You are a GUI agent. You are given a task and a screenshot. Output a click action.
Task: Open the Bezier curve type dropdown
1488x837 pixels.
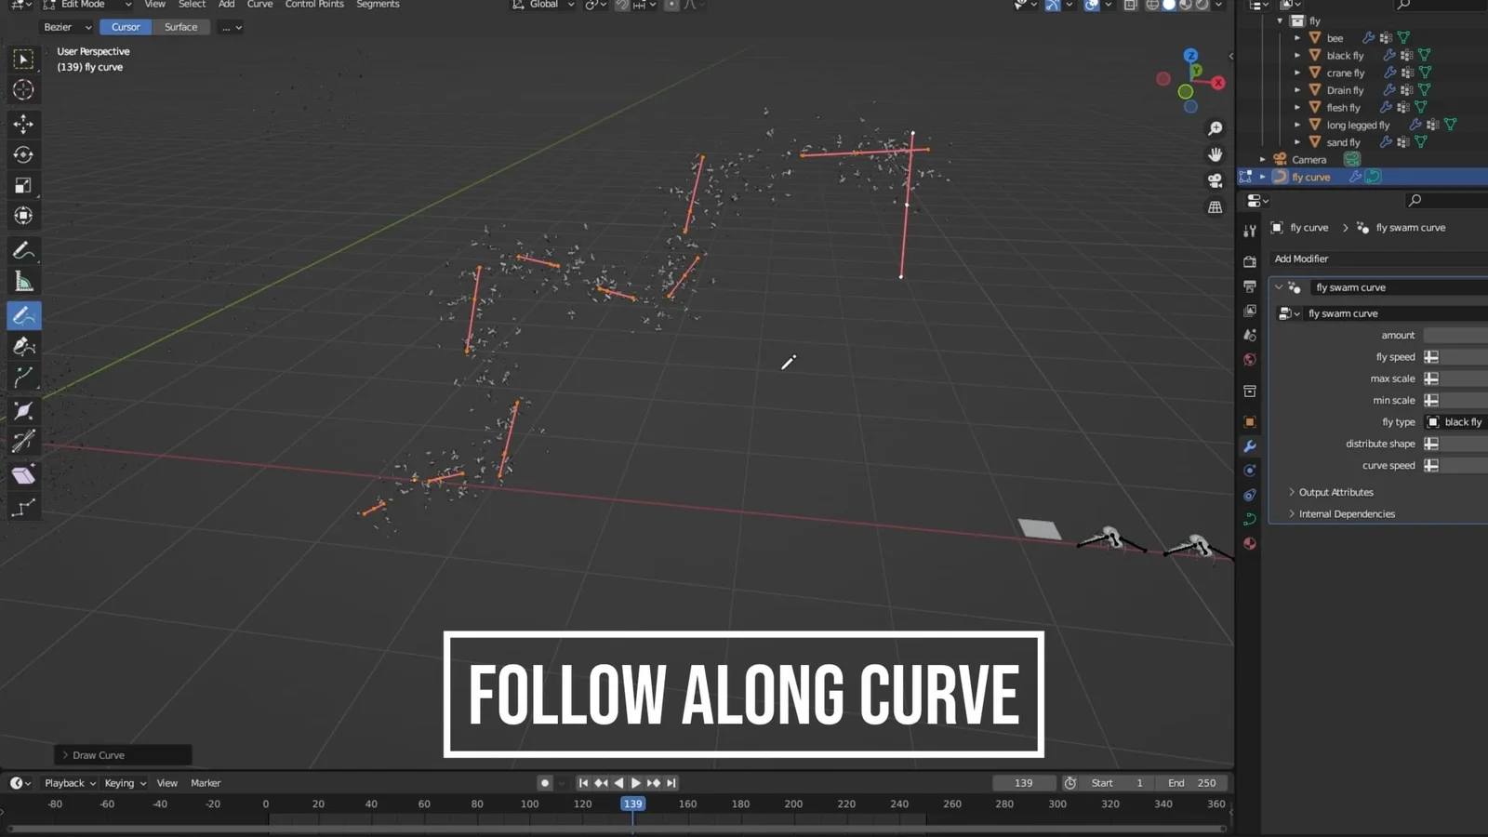coord(67,27)
